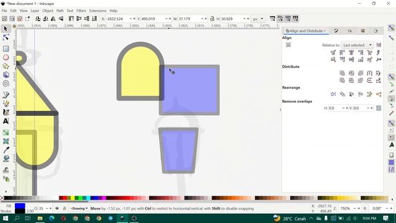Open the File menu

[x=4, y=11]
